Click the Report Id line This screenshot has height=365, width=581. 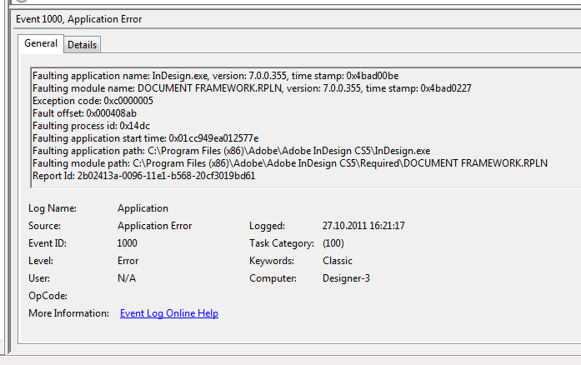pos(143,176)
